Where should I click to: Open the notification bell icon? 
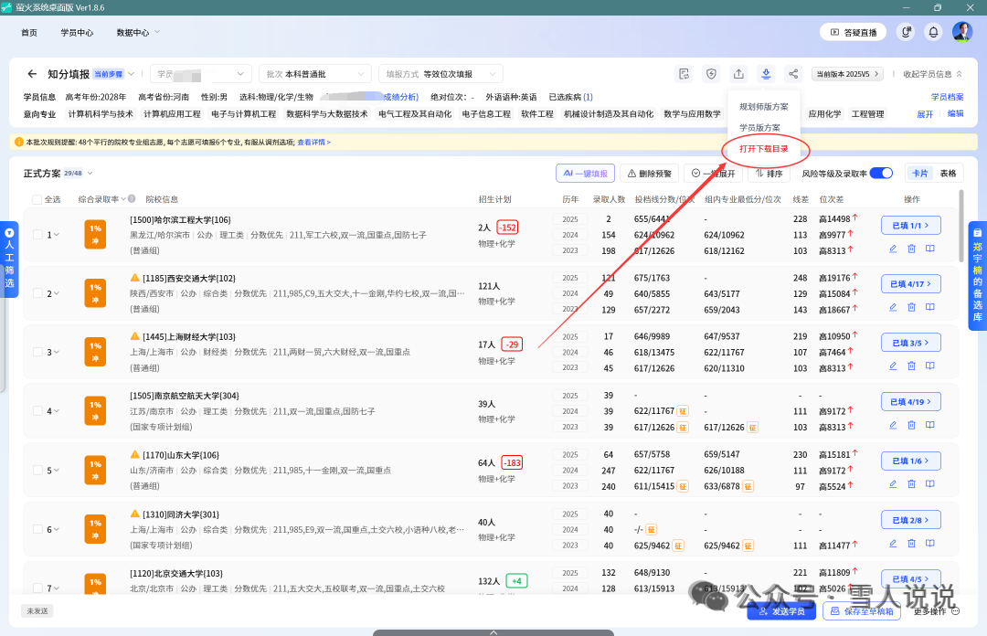point(933,32)
